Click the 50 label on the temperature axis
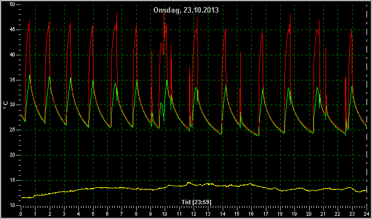372x219 pixels. click(x=13, y=4)
